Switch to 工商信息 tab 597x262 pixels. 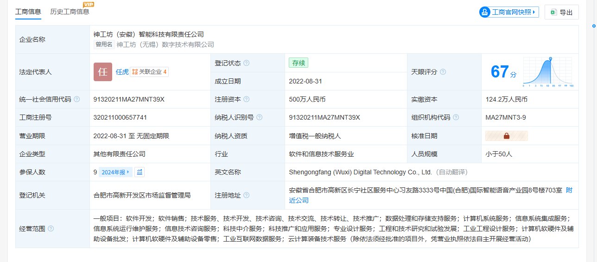tap(28, 12)
